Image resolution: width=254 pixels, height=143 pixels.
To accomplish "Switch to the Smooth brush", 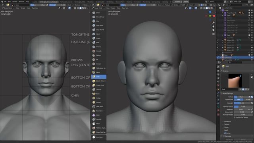I will pos(99,51).
